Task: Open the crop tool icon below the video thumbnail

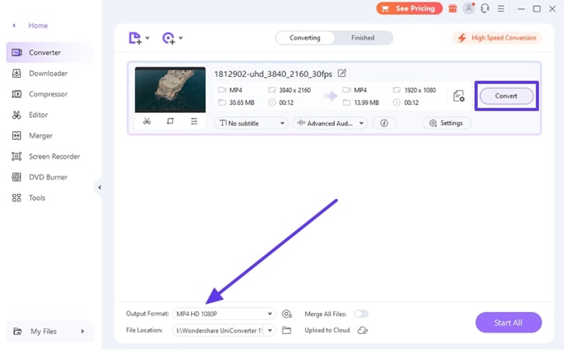Action: (170, 122)
